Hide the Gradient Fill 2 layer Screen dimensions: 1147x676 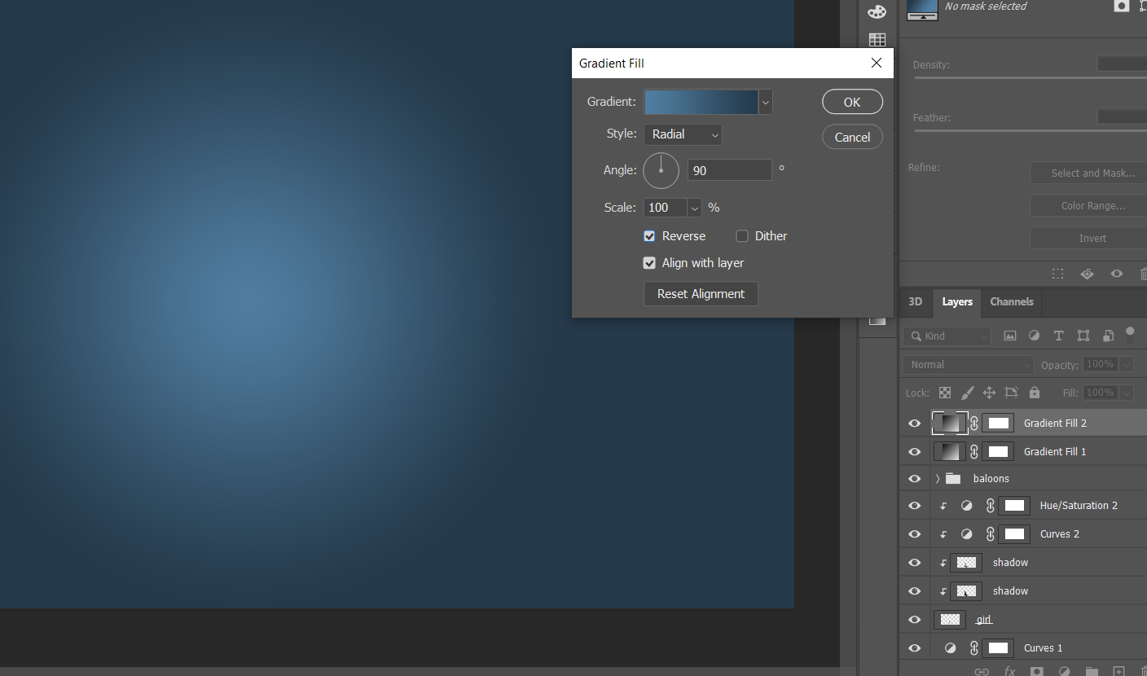(x=915, y=424)
